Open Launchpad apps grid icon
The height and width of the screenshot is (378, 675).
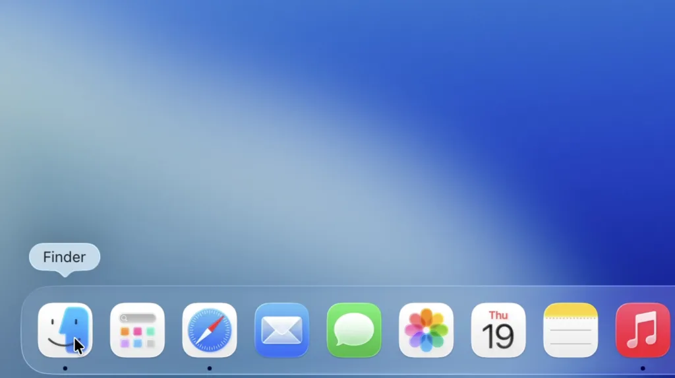point(137,330)
